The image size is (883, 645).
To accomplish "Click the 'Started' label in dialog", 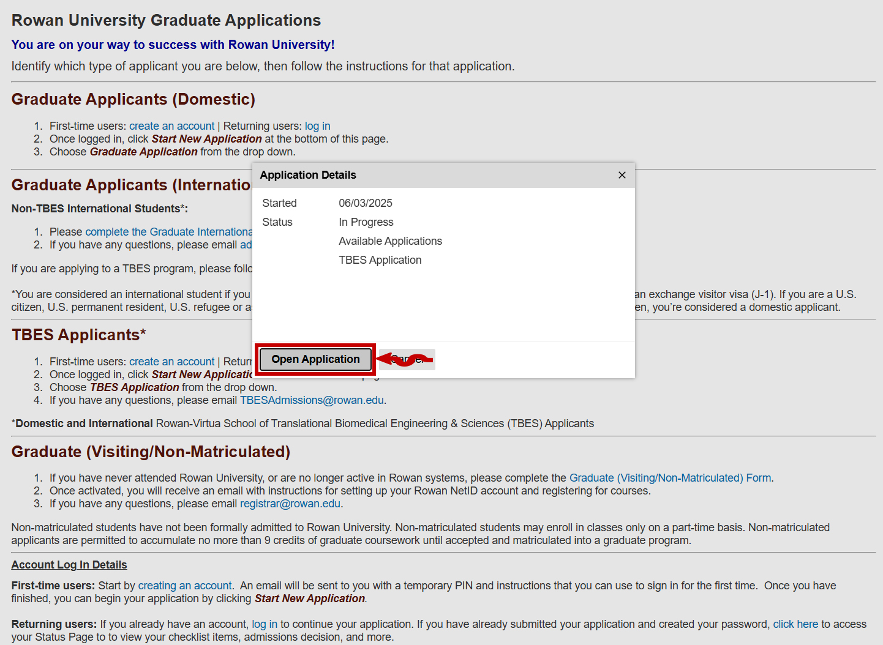I will click(279, 203).
